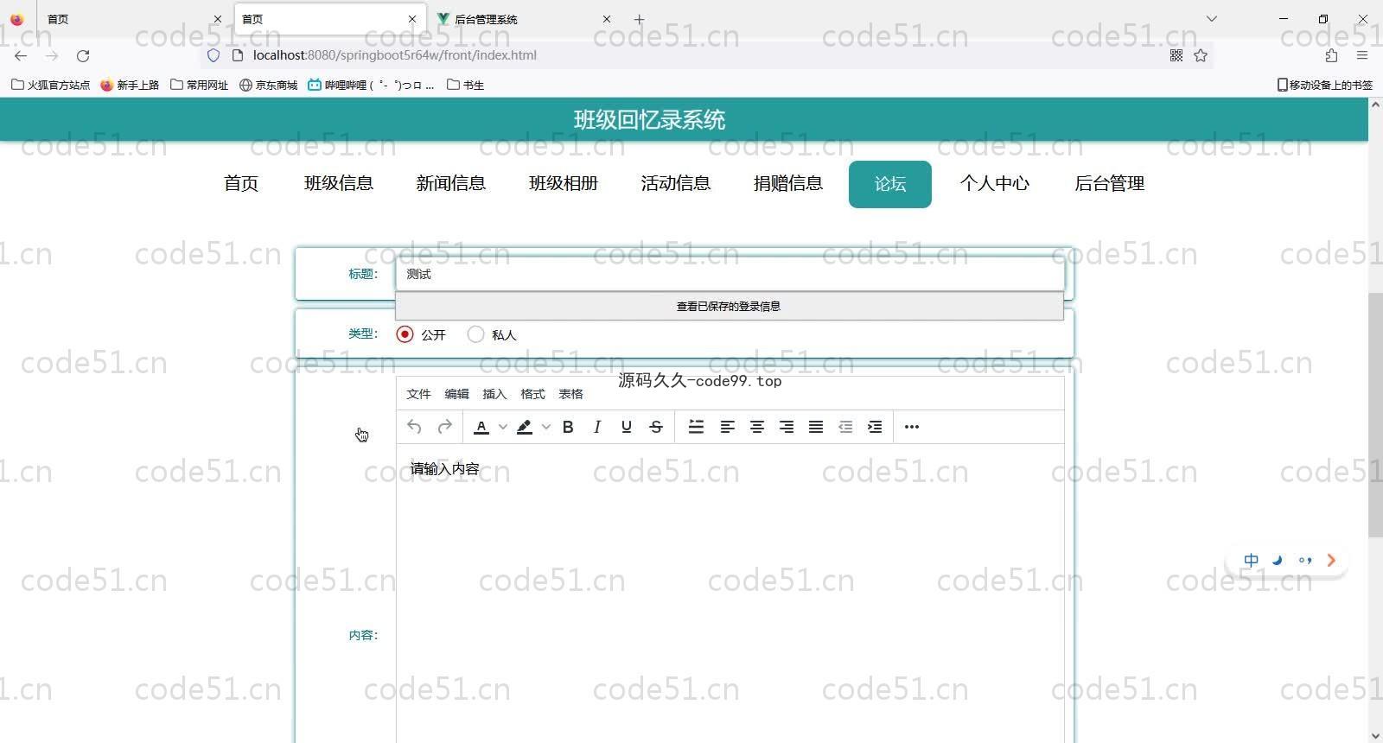List all tabs dropdown arrow
This screenshot has height=743, width=1383.
pyautogui.click(x=1212, y=19)
